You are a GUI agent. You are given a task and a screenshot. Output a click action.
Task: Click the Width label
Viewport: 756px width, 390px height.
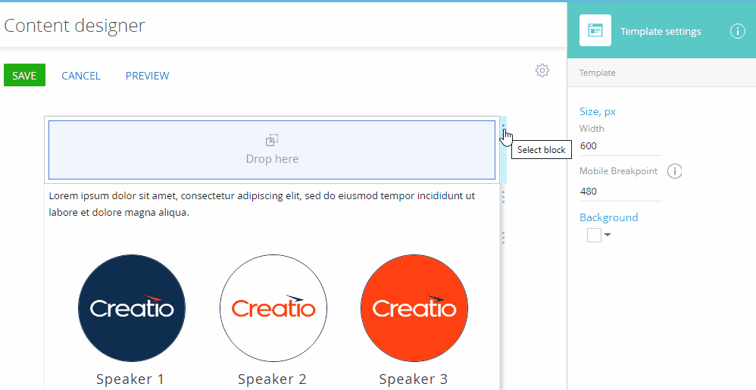592,129
